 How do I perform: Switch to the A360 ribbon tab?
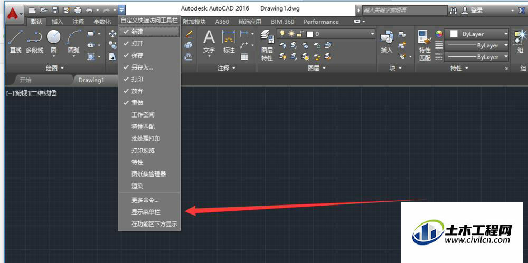click(222, 22)
